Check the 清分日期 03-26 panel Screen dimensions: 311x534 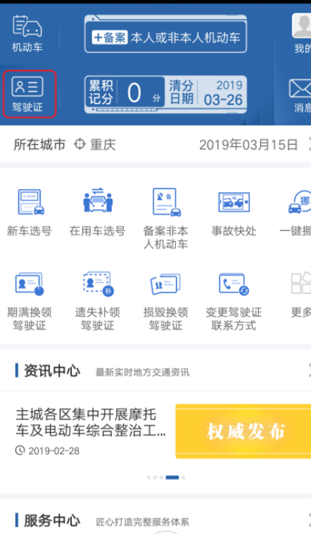click(x=206, y=92)
